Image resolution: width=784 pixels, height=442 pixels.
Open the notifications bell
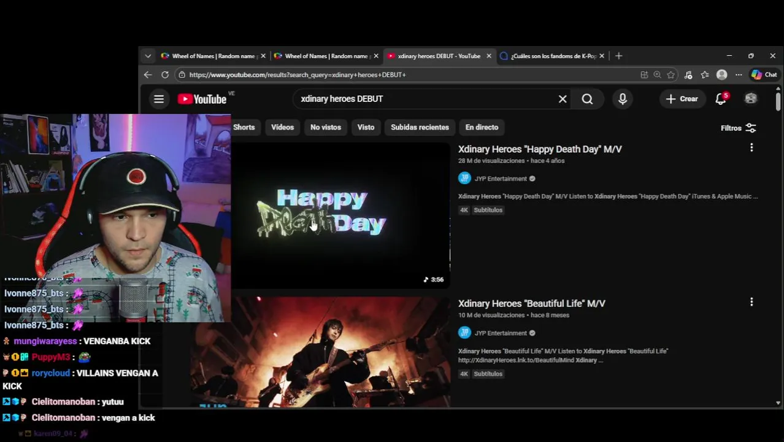click(x=721, y=99)
